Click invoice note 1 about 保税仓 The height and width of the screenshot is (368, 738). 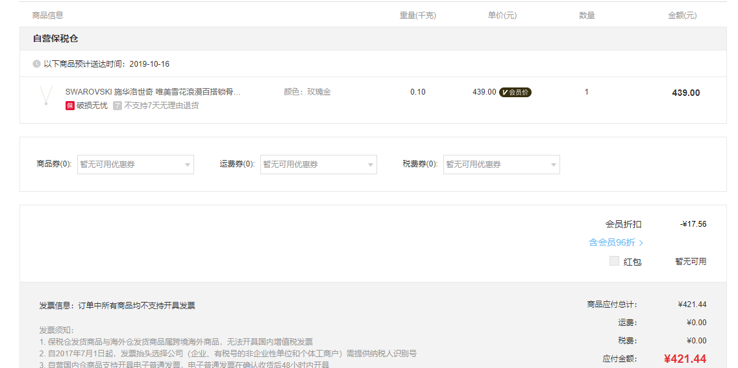(176, 341)
